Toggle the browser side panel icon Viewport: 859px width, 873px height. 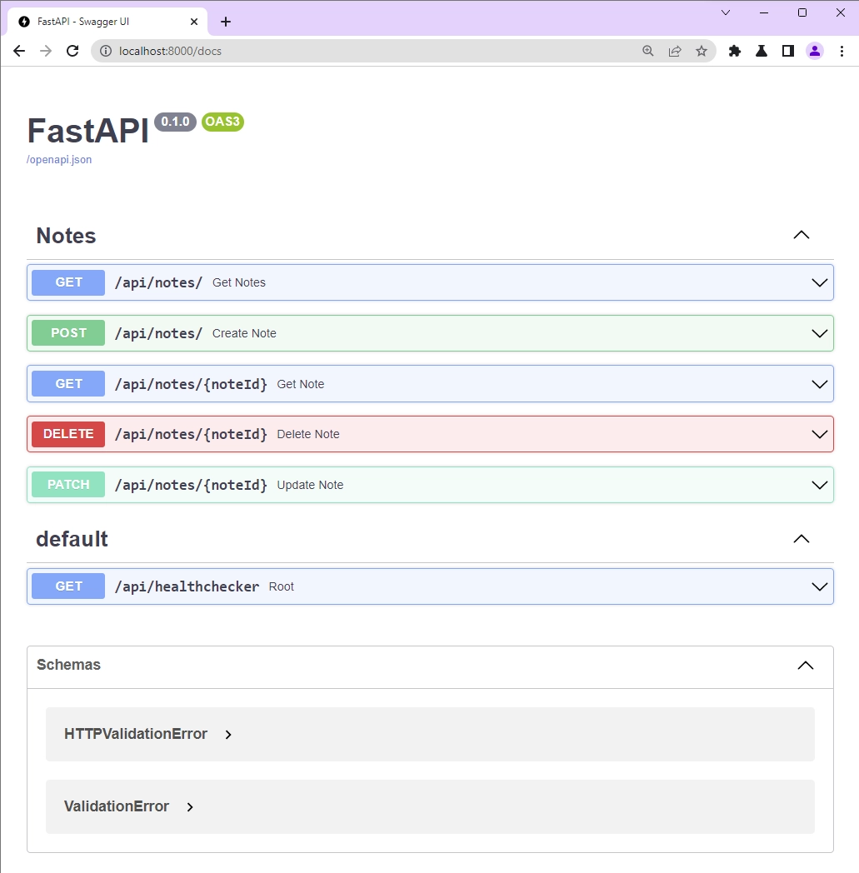coord(788,51)
